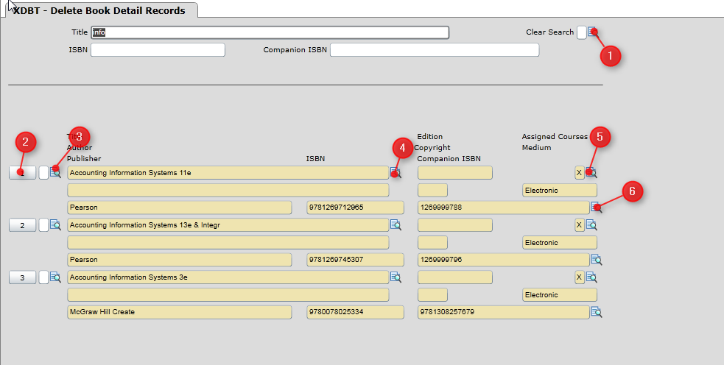Click ISBN value 9780078025334
This screenshot has height=365, width=724.
click(x=355, y=312)
